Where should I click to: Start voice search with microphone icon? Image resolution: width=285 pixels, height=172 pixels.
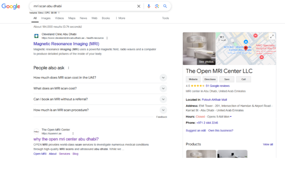coord(149,6)
